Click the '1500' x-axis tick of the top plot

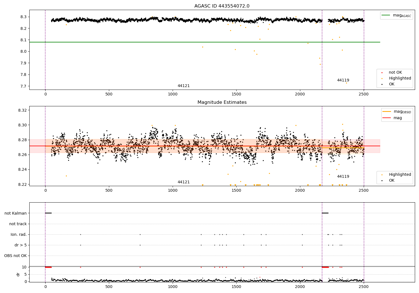pos(236,94)
